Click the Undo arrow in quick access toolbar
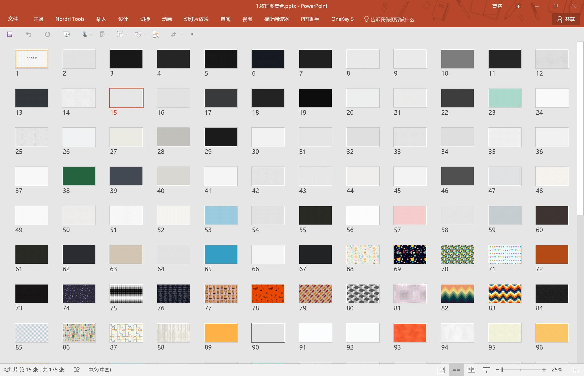Screen dimensions: 584x376 [28, 34]
